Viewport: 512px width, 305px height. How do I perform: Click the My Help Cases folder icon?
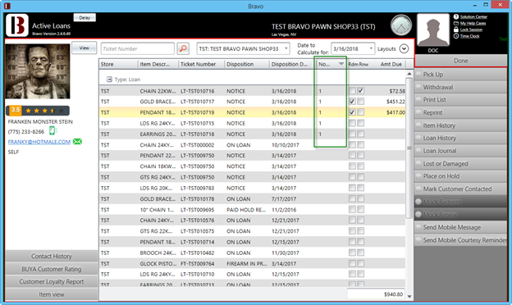pyautogui.click(x=456, y=23)
